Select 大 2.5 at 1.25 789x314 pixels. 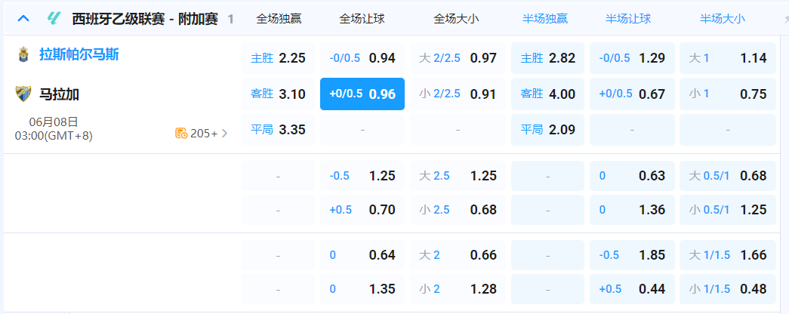point(458,176)
